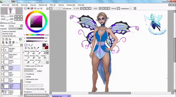Image resolution: width=176 pixels, height=97 pixels.
Task: Open the 33.33% zoom dropdown
Action: tap(81, 8)
